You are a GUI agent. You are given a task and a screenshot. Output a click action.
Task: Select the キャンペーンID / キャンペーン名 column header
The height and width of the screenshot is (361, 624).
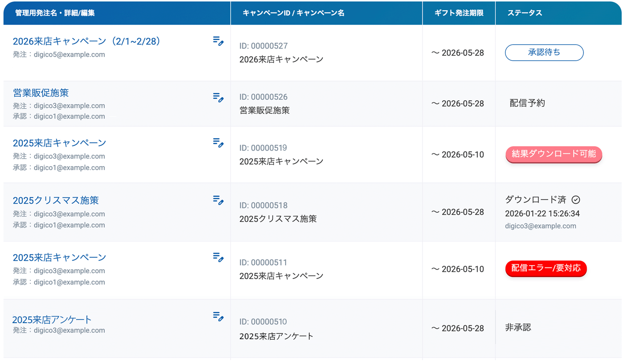tap(293, 13)
